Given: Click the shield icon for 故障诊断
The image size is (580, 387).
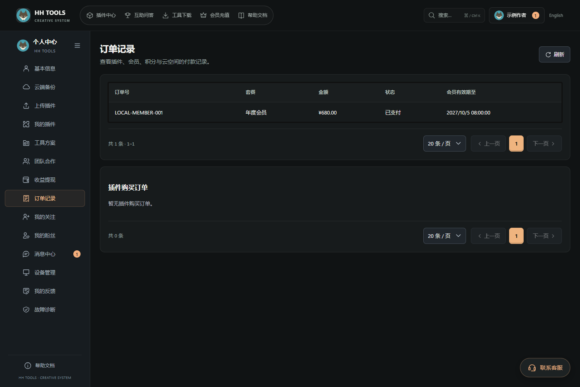Looking at the screenshot, I should pyautogui.click(x=26, y=310).
